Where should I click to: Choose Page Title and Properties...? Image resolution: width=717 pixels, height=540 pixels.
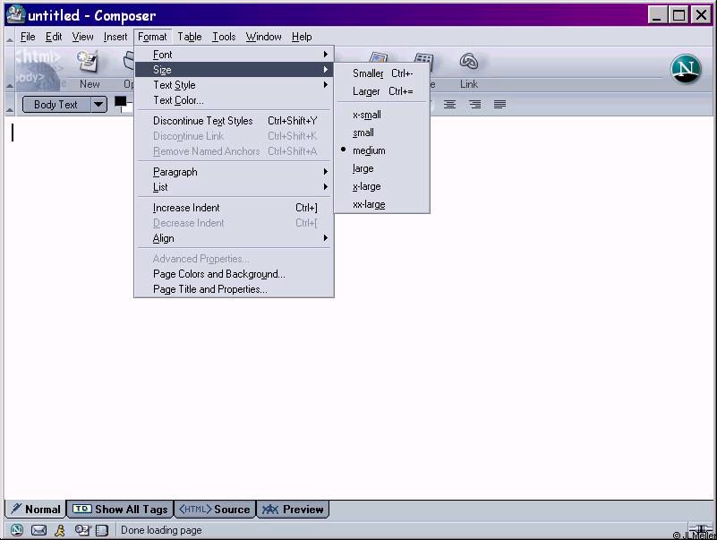234,288
